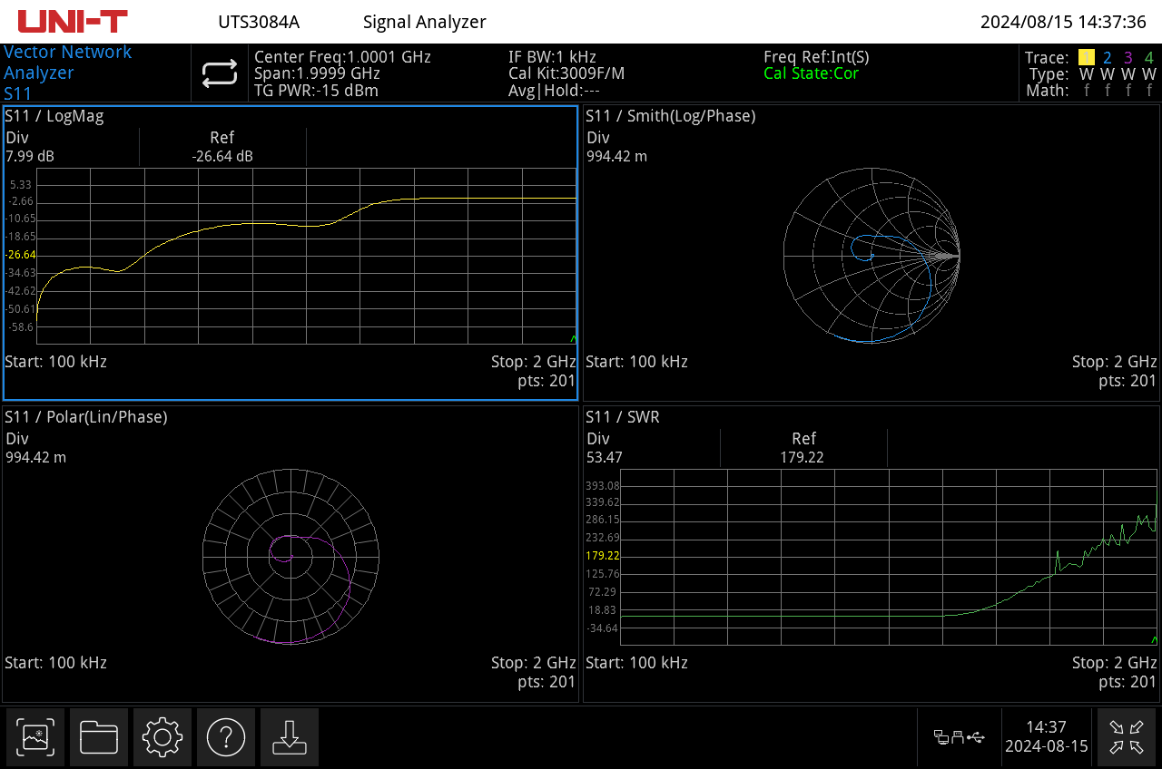
Task: Open system settings gear icon
Action: coord(162,737)
